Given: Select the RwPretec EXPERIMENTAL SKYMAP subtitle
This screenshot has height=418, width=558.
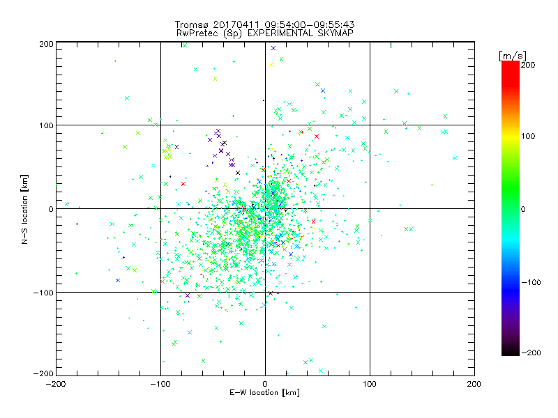Looking at the screenshot, I should tap(265, 33).
